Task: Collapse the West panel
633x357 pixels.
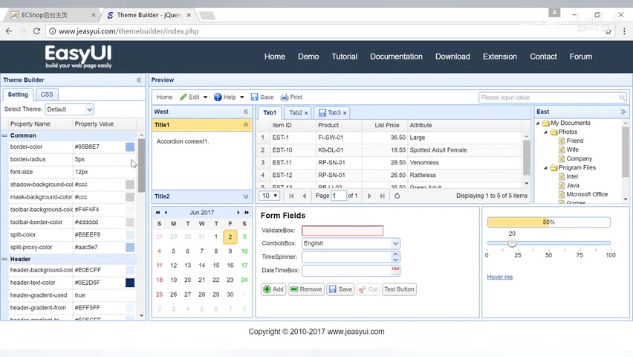Action: [245, 112]
